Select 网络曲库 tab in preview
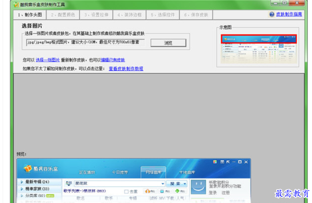The height and width of the screenshot is (203, 312). click(153, 172)
